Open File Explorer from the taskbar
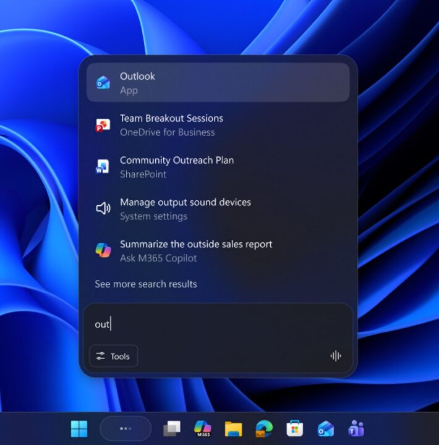Screen dimensions: 439x445 (x=233, y=429)
